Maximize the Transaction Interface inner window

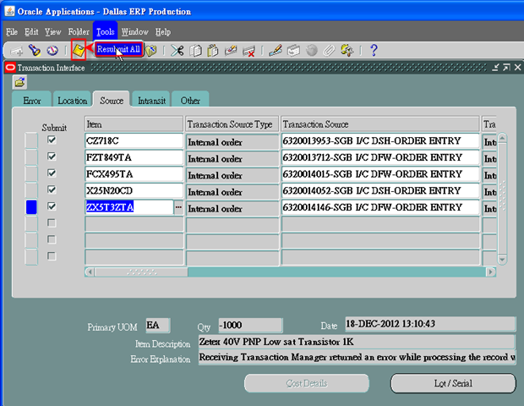point(506,68)
